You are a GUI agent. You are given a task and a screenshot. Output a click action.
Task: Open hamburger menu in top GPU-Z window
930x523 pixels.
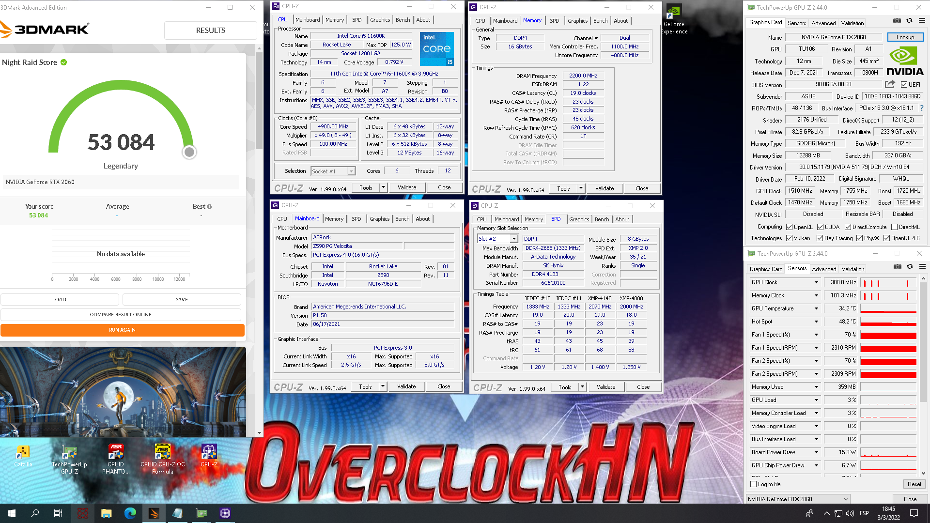(x=922, y=21)
